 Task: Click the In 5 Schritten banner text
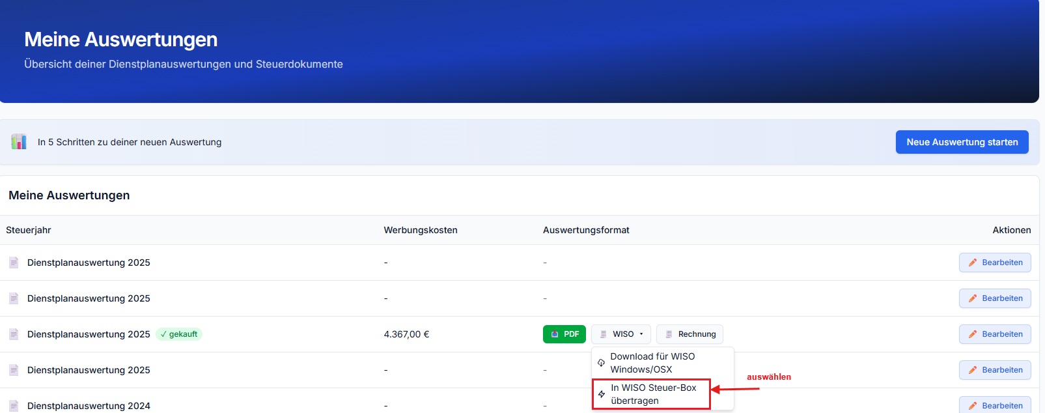(x=130, y=142)
